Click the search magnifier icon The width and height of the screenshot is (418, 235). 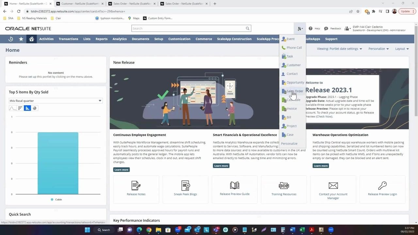(x=248, y=28)
